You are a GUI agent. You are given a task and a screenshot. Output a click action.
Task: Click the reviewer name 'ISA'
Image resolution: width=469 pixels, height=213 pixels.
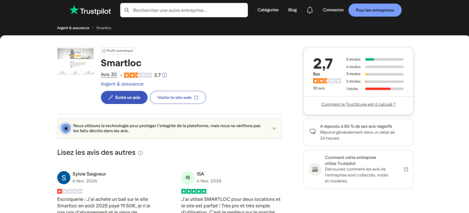(x=201, y=174)
